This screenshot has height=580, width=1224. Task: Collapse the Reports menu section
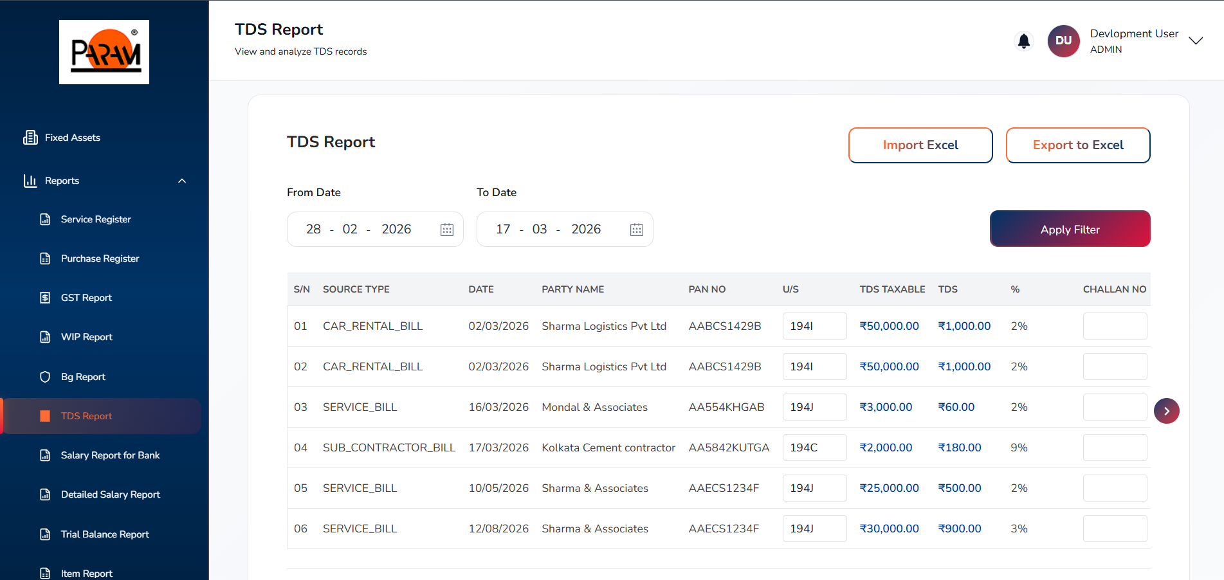182,181
